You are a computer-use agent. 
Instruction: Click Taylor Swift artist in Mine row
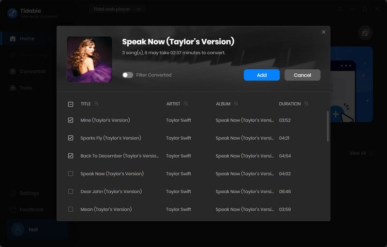pyautogui.click(x=179, y=120)
